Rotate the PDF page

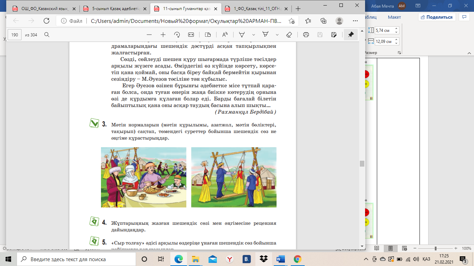(x=177, y=35)
